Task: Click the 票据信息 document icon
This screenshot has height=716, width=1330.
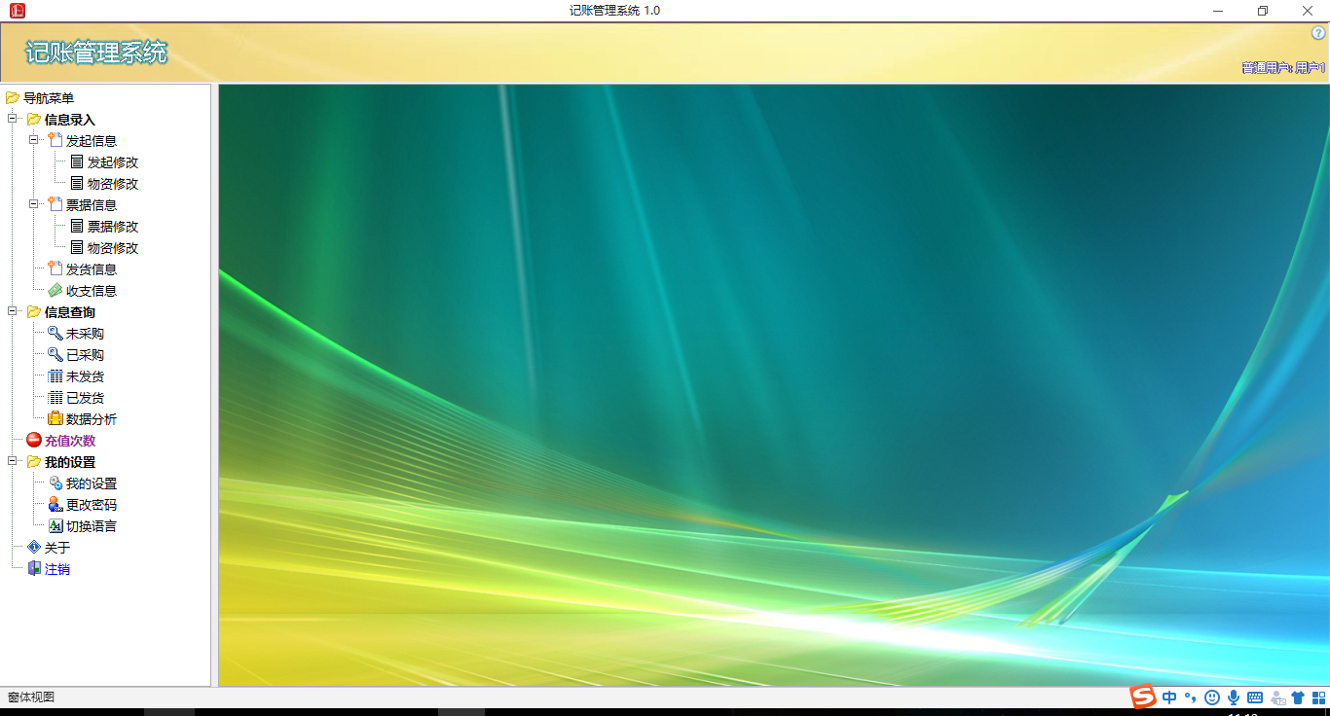Action: pos(55,205)
